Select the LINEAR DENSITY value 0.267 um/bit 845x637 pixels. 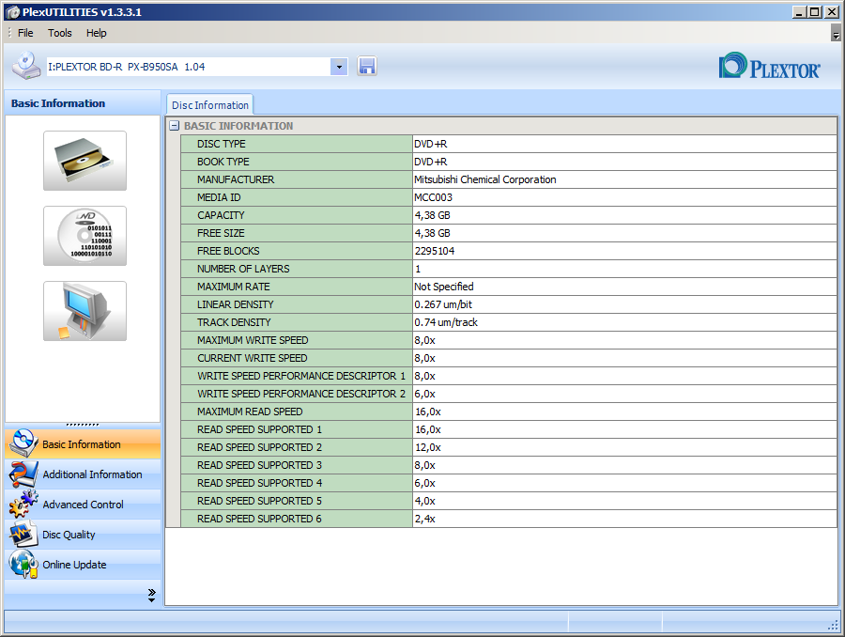coord(443,304)
